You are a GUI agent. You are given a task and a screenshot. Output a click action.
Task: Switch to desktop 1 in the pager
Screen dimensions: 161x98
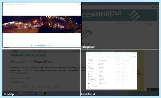[x=149, y=90]
